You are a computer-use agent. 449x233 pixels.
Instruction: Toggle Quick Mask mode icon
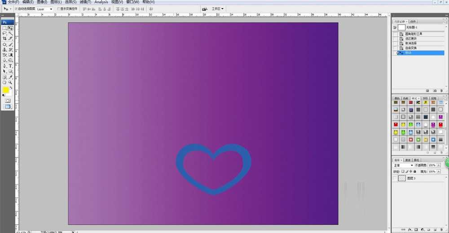[8, 101]
